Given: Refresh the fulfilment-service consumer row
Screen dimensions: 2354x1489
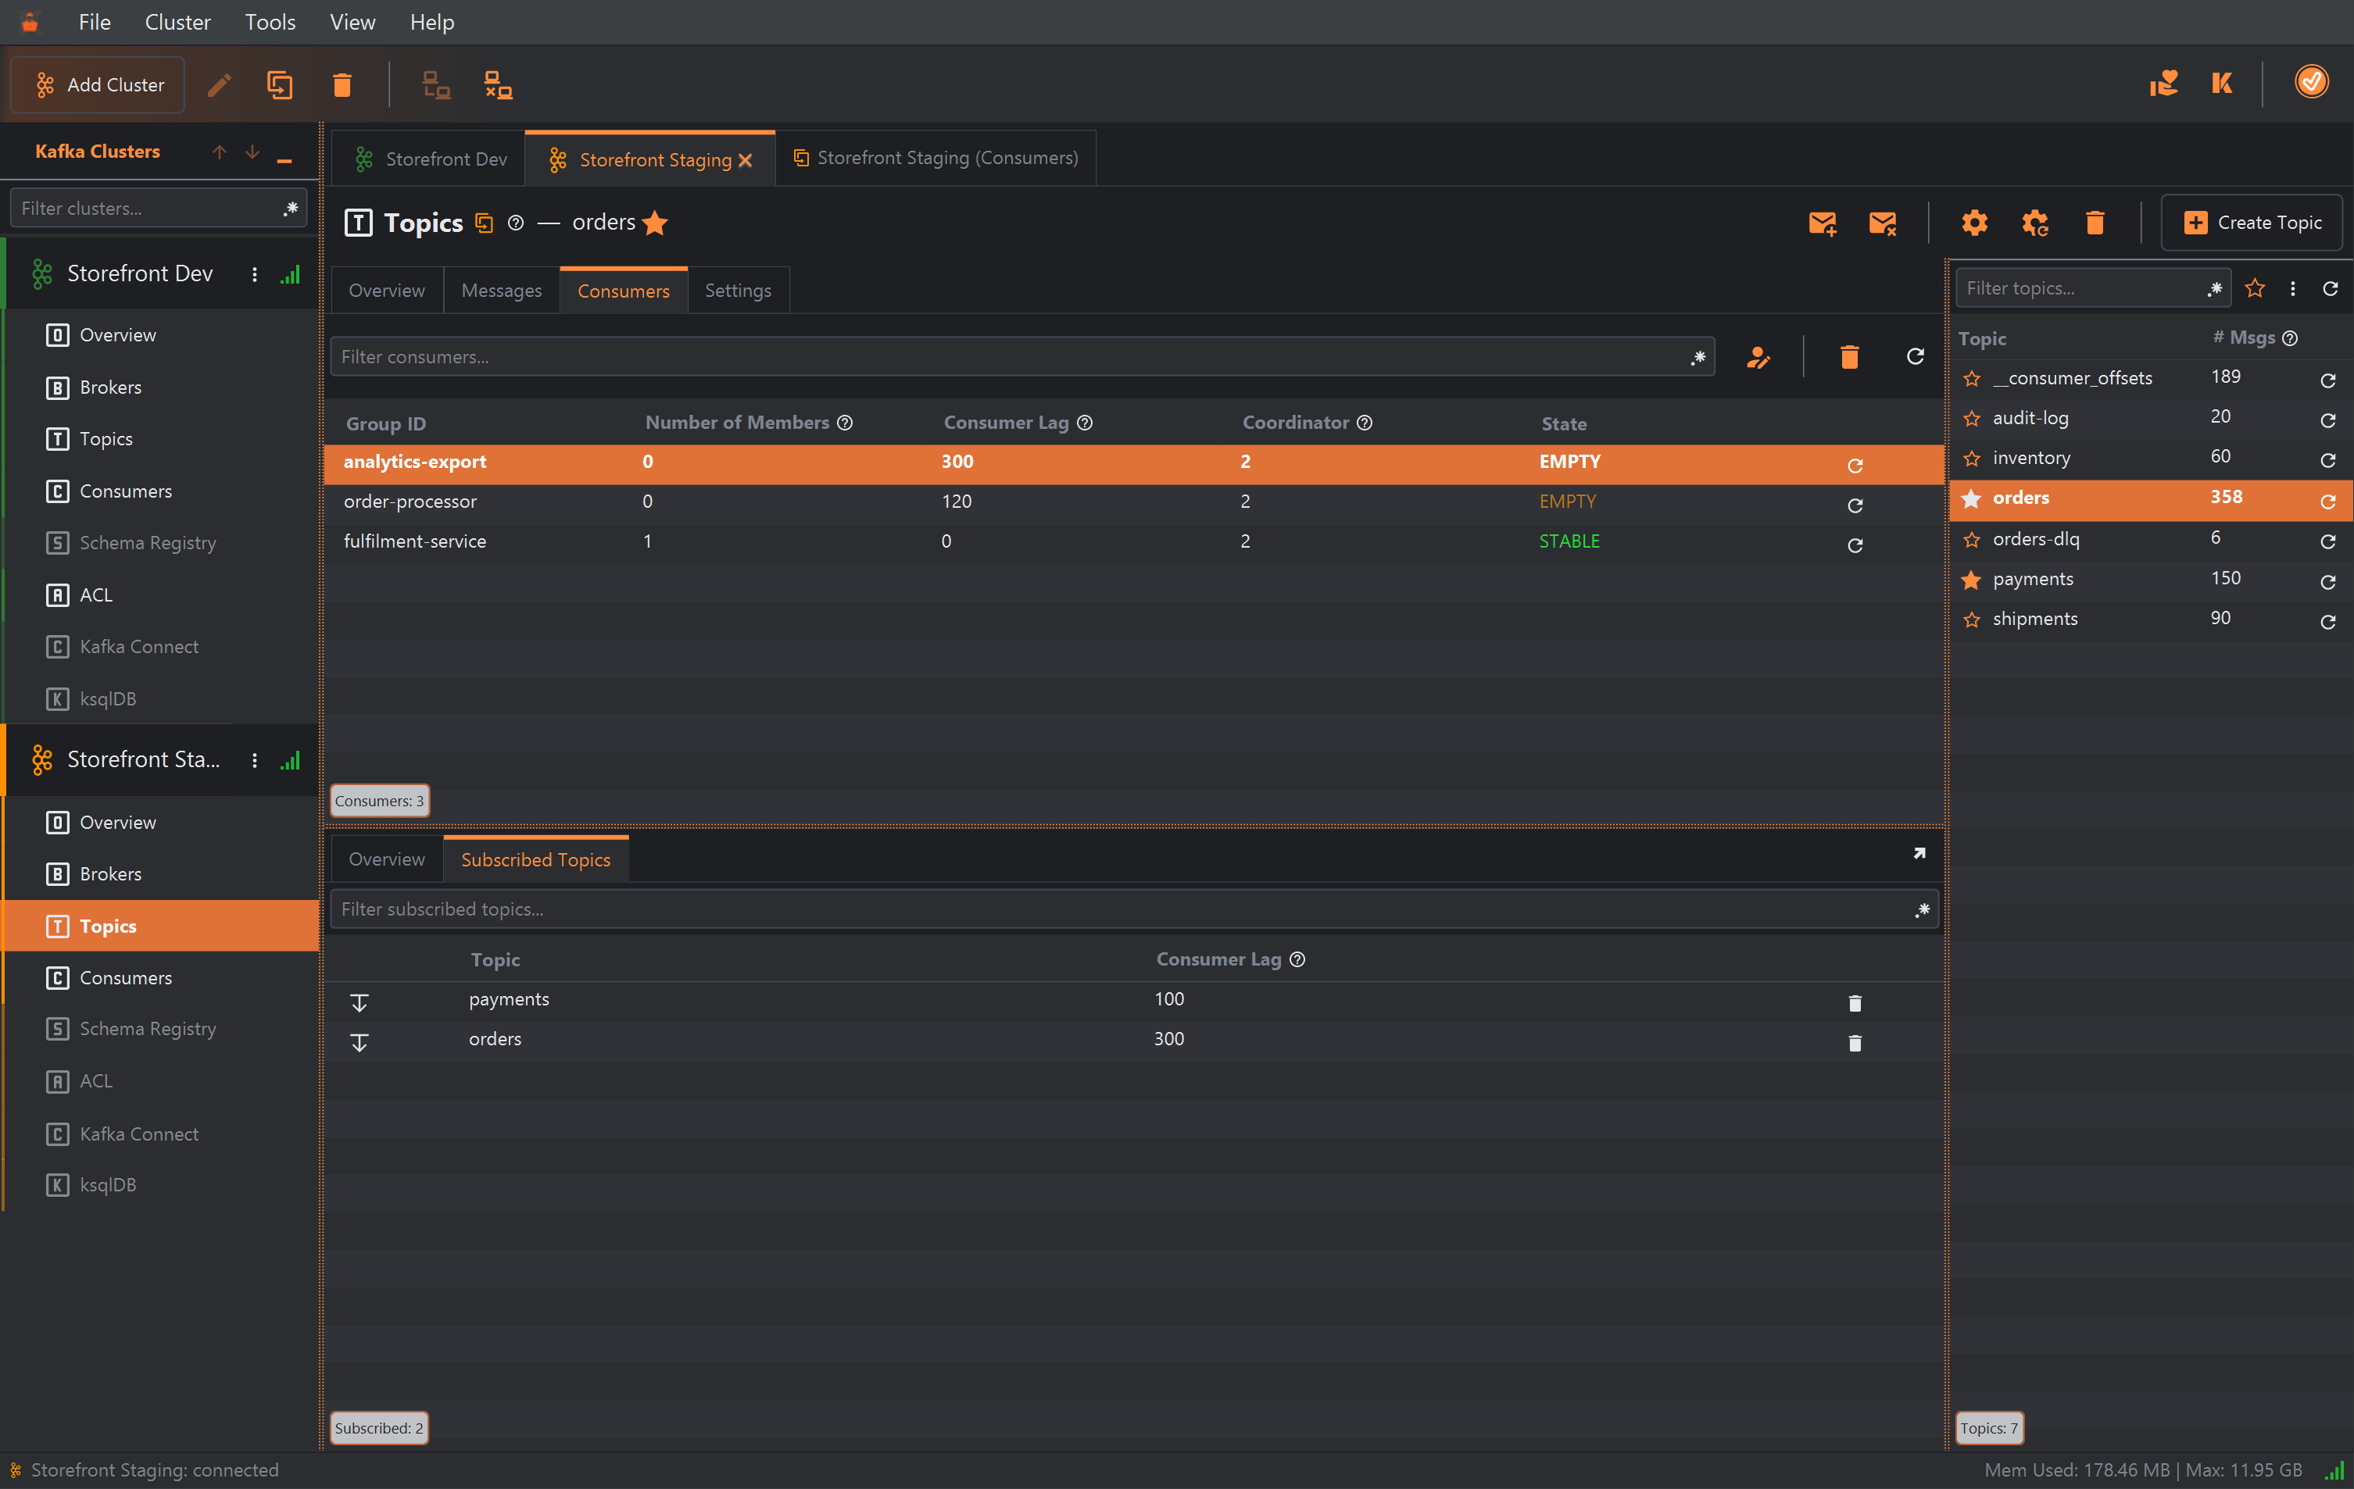Looking at the screenshot, I should [x=1855, y=545].
